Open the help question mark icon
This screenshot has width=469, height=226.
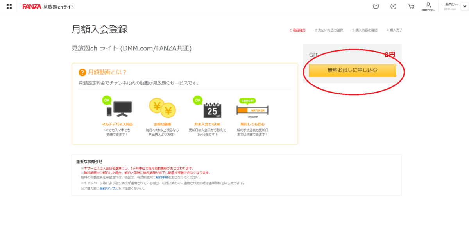[x=376, y=6]
